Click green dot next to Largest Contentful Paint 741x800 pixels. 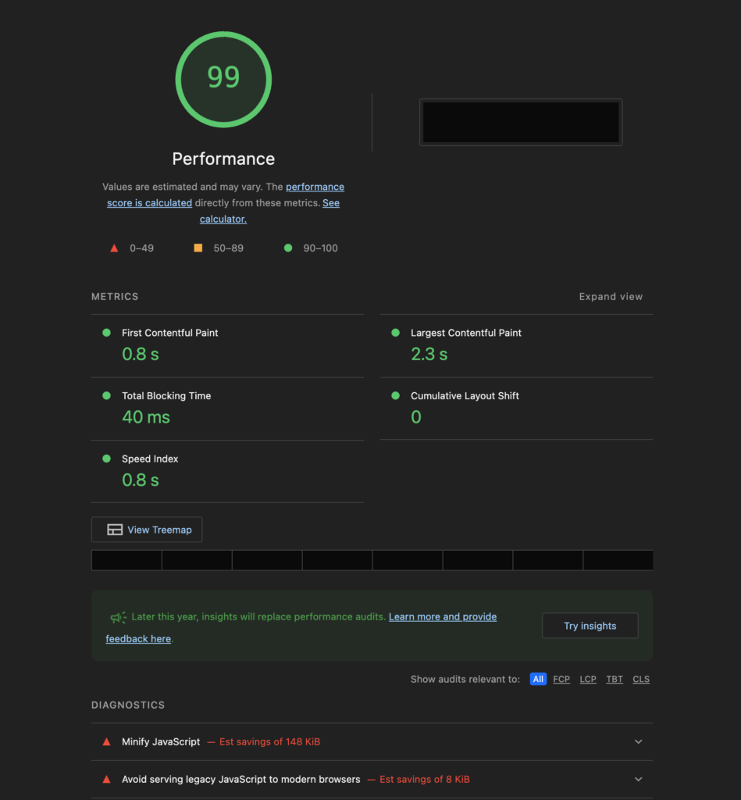click(396, 333)
